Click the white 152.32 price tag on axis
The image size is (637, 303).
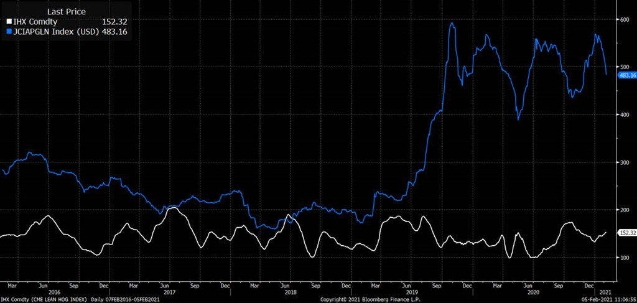click(626, 233)
